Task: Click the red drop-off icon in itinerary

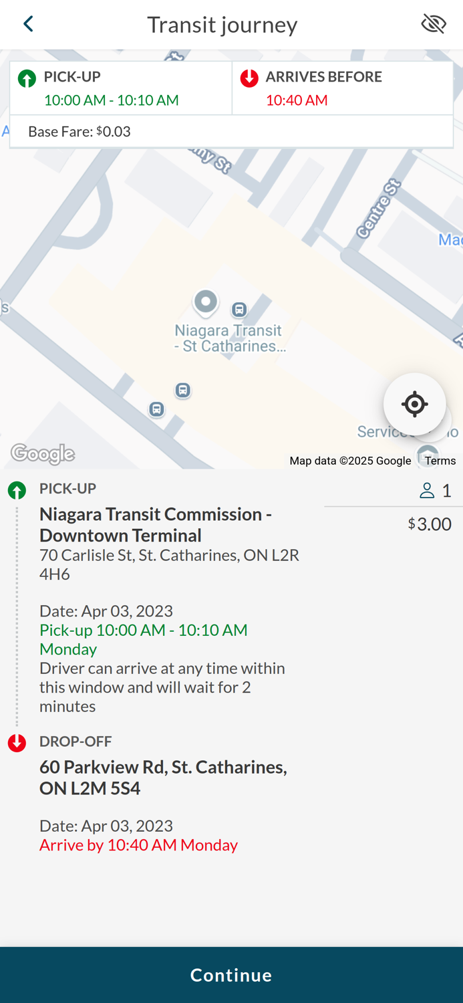Action: point(16,743)
